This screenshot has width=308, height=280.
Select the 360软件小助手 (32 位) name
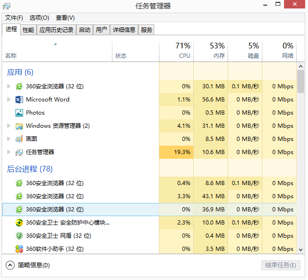55,249
